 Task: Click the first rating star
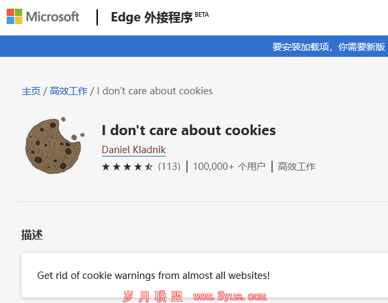click(x=106, y=167)
